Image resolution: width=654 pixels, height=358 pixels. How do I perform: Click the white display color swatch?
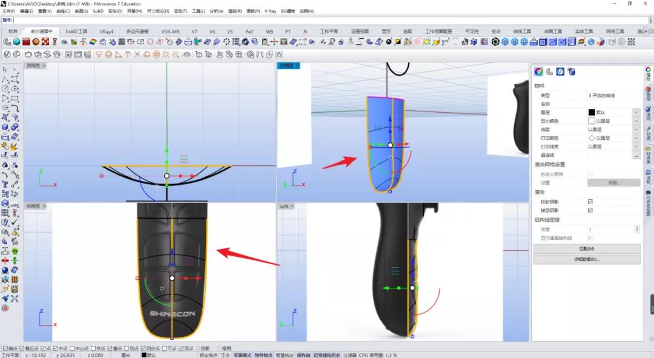coord(592,121)
